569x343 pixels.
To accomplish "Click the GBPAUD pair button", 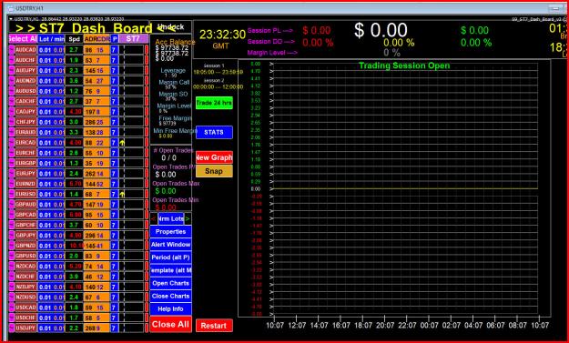I will [x=25, y=205].
